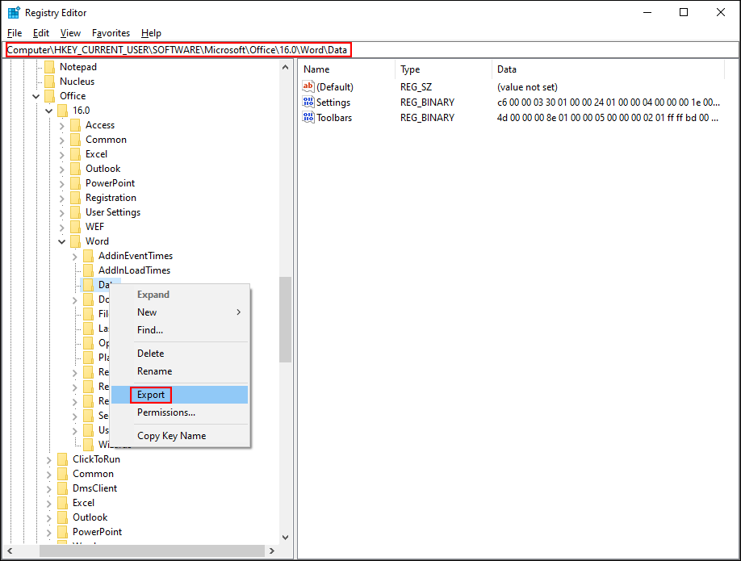Click the horizontal scroll right arrow
Viewport: 741px width, 561px height.
tap(272, 551)
